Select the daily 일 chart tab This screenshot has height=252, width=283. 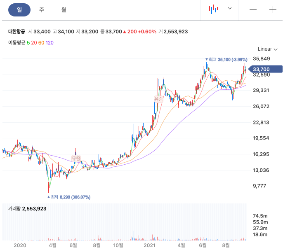(19, 10)
